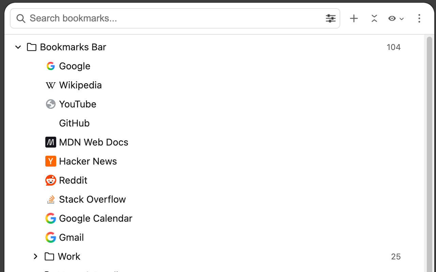Click the Stack Overflow favicon
The width and height of the screenshot is (436, 272).
click(x=50, y=199)
